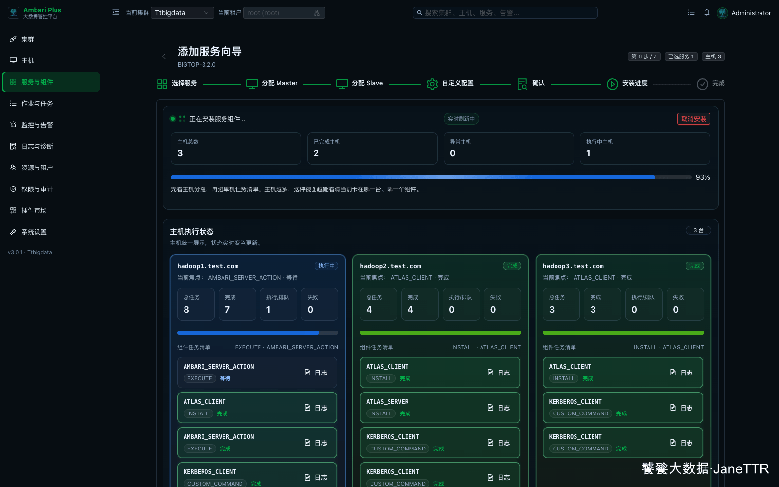The width and height of the screenshot is (779, 487).
Task: Click 完成 status badge on hadoop3 card
Action: (x=695, y=266)
